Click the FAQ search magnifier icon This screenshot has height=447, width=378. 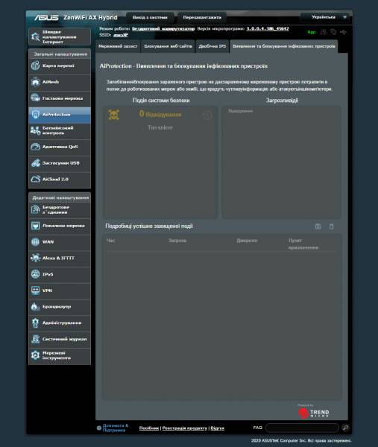point(345,428)
